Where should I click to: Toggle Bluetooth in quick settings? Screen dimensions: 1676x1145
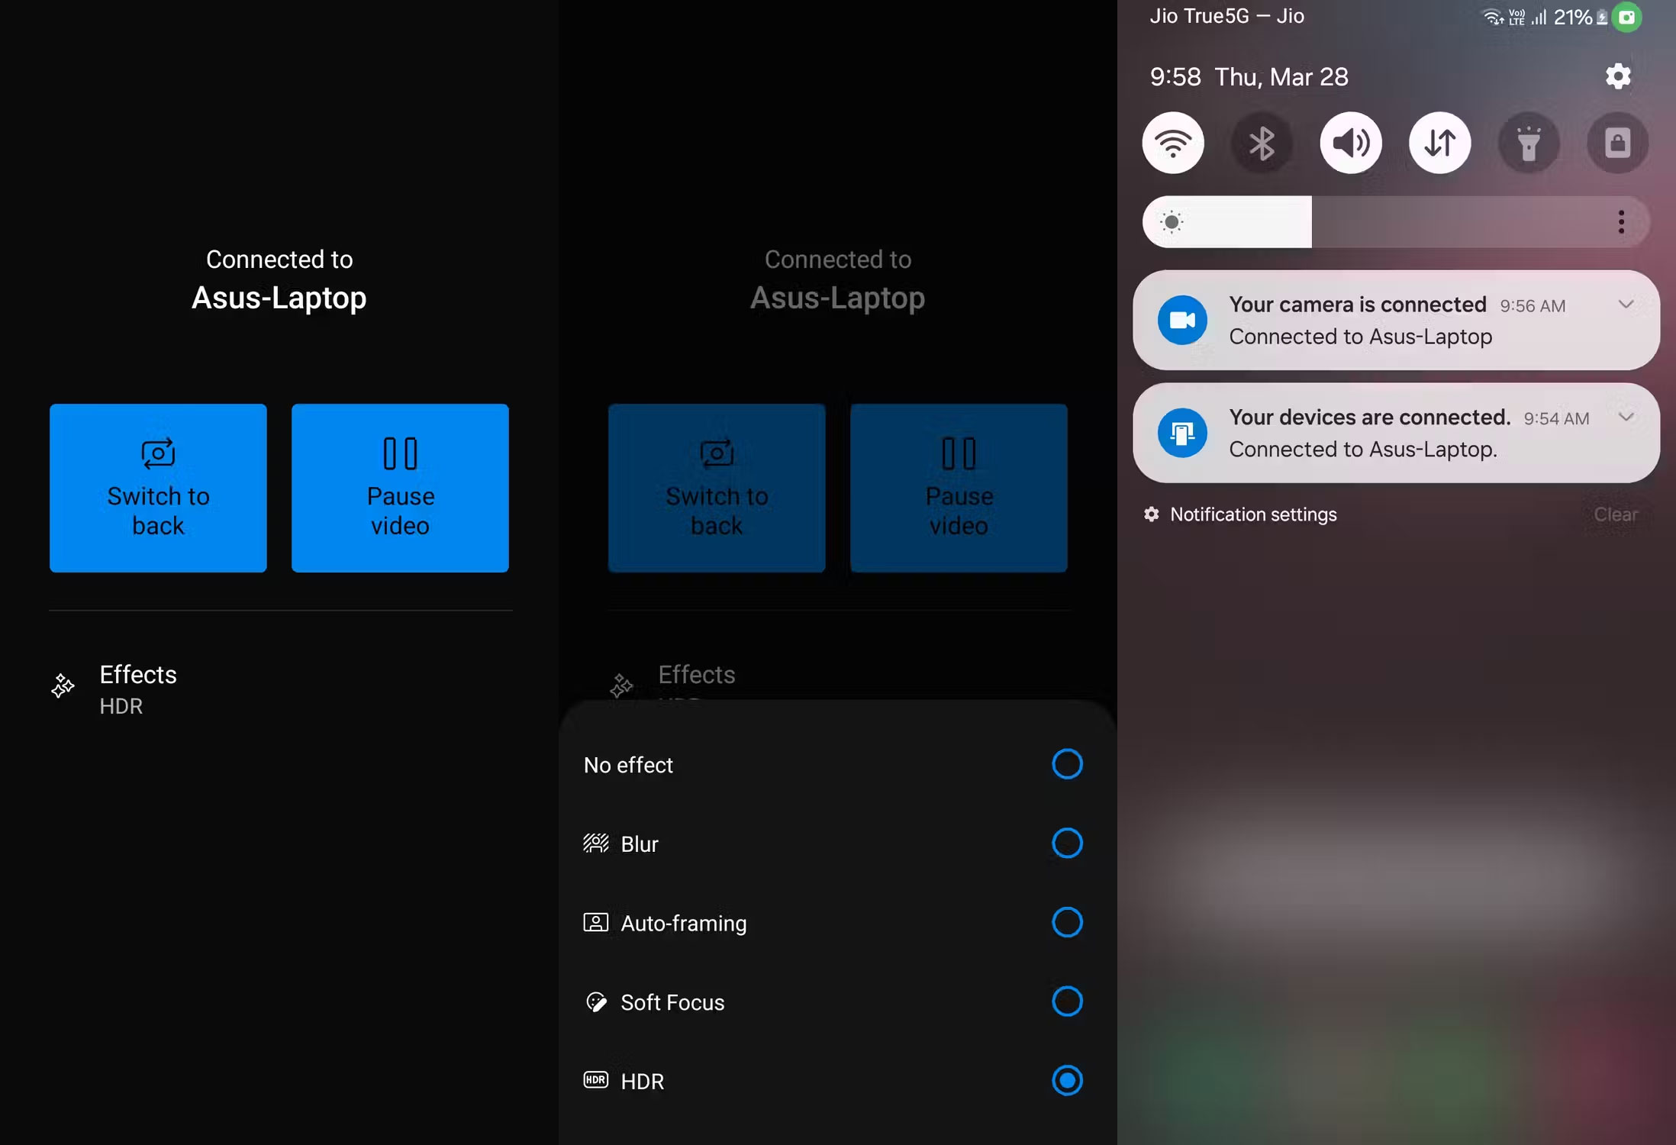[x=1262, y=142]
